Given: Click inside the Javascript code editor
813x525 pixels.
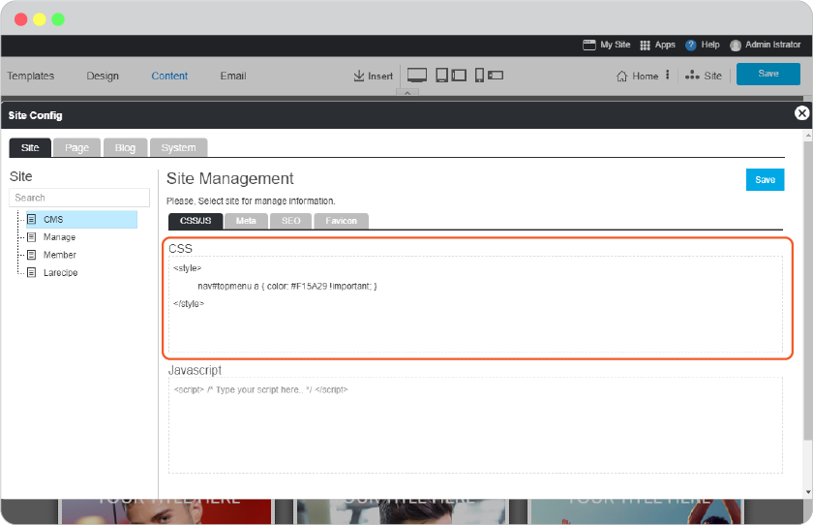Looking at the screenshot, I should pos(475,425).
